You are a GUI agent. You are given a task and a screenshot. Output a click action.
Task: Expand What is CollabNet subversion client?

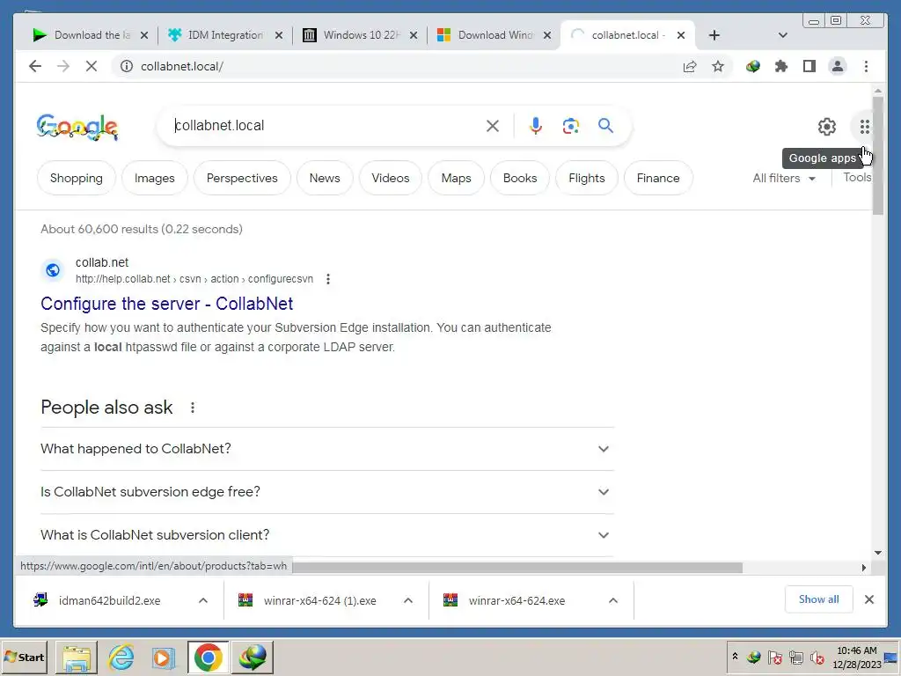(x=327, y=534)
